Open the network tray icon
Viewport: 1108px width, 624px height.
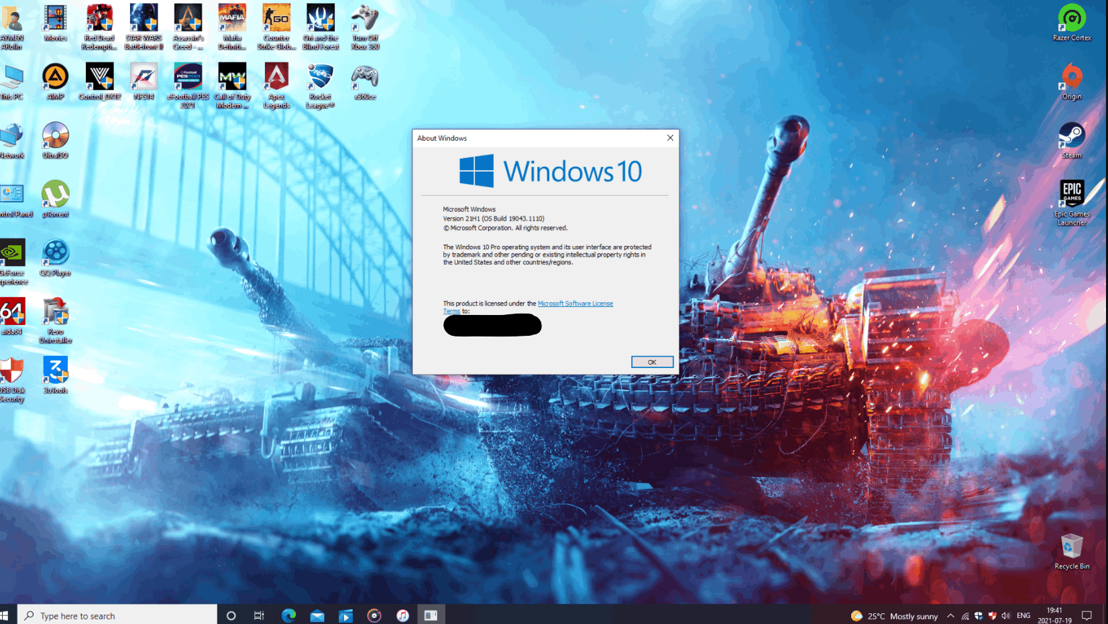(x=965, y=616)
